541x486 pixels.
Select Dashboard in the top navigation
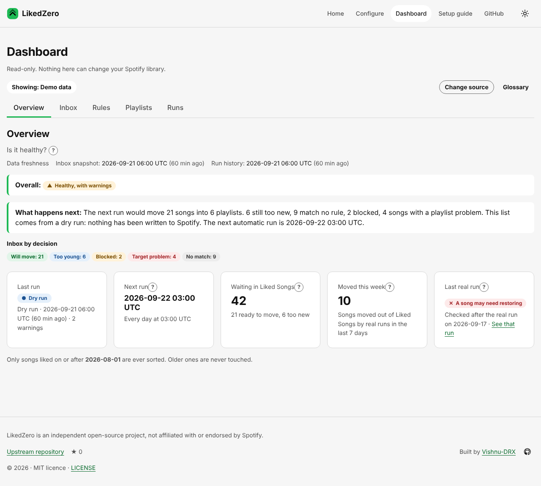pyautogui.click(x=411, y=14)
